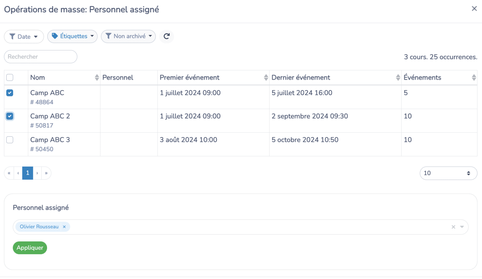Click course number # 50450
The image size is (482, 279).
(x=42, y=149)
